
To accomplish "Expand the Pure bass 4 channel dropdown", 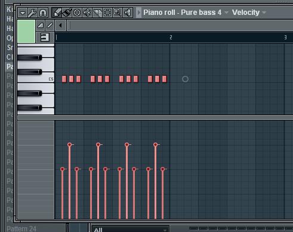I will (226, 13).
